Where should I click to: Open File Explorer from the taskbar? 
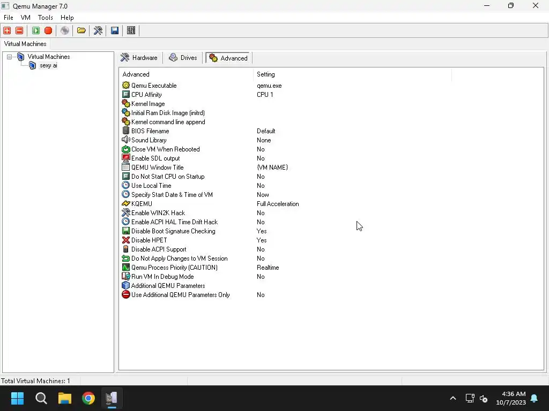tap(65, 398)
